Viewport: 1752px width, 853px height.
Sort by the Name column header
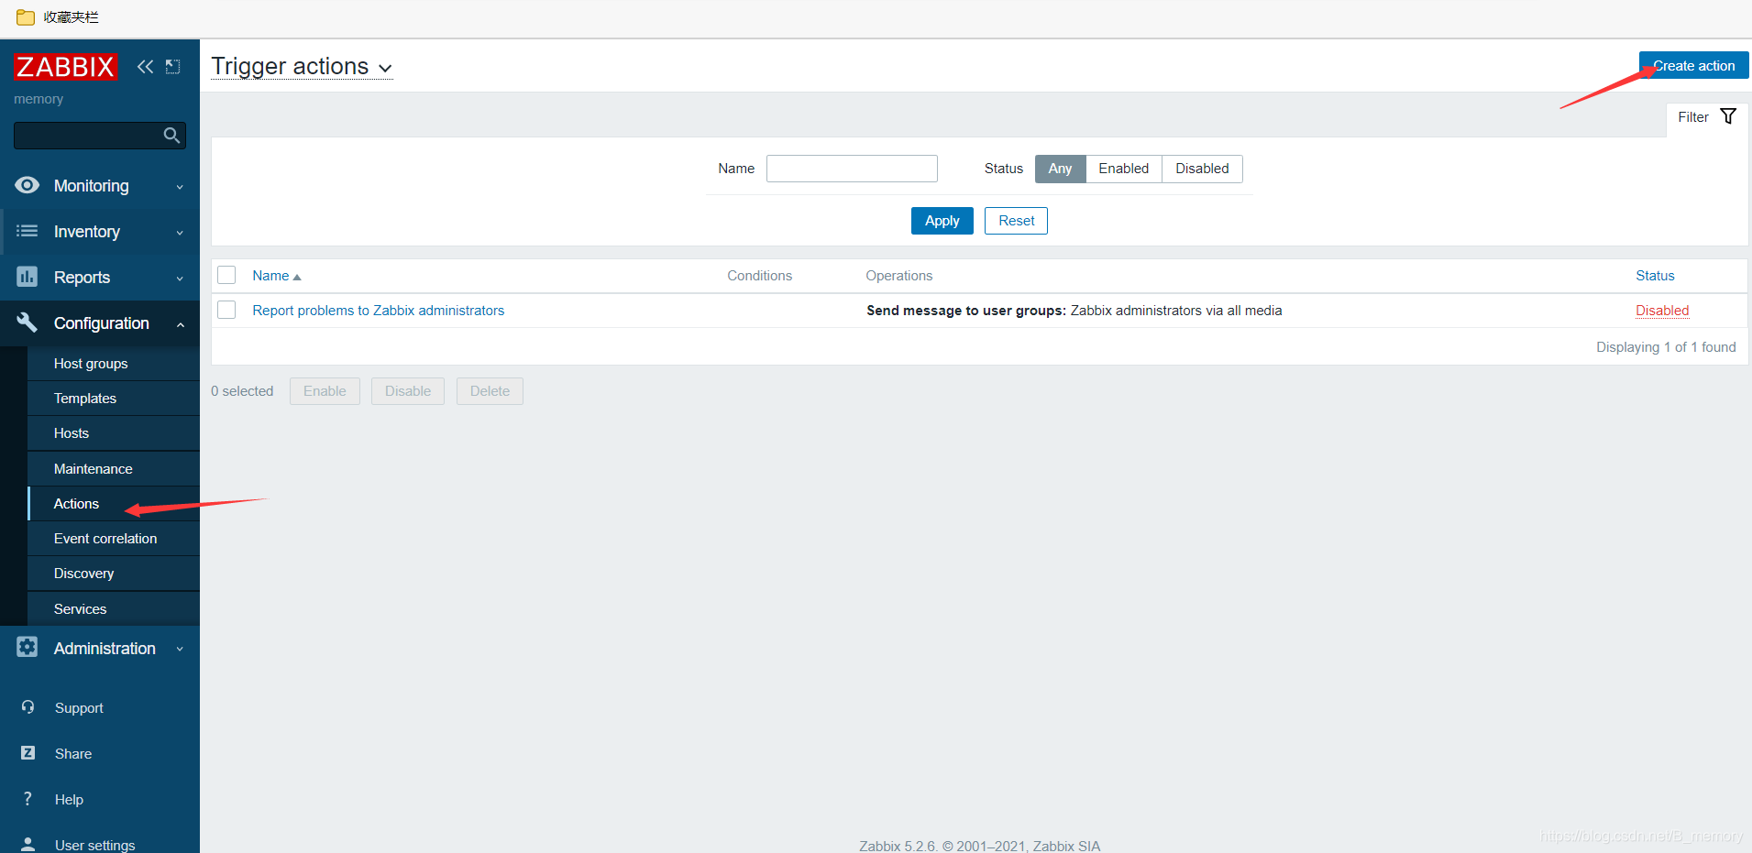(270, 276)
